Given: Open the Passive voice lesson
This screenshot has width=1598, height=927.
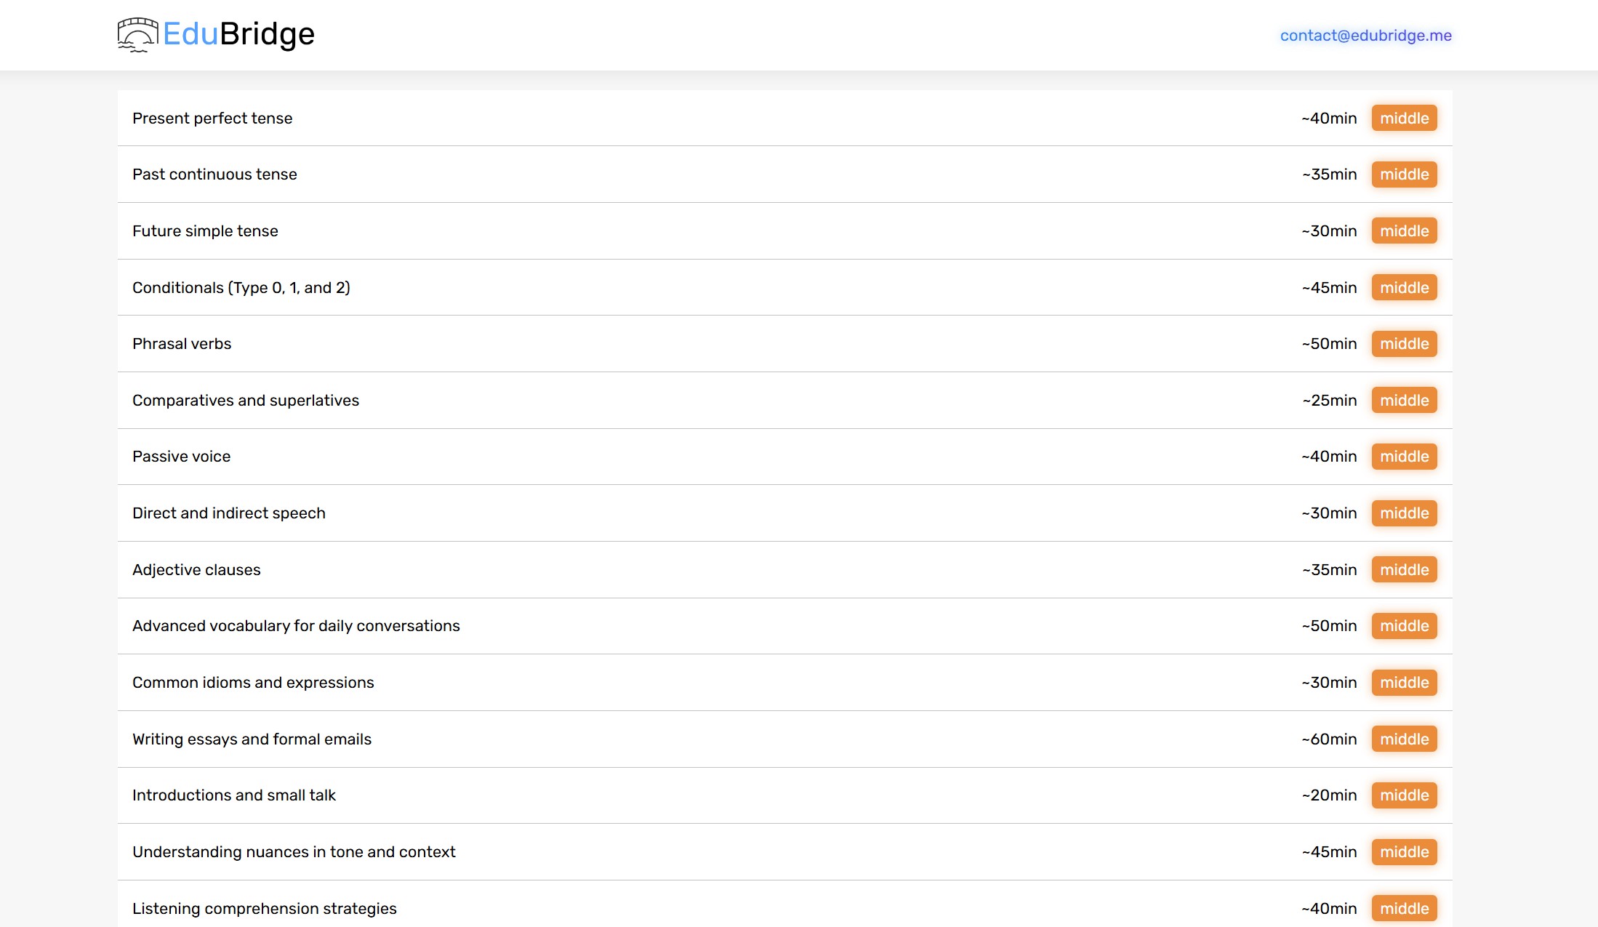Looking at the screenshot, I should [181, 457].
